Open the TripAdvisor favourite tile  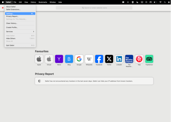[x=149, y=59]
